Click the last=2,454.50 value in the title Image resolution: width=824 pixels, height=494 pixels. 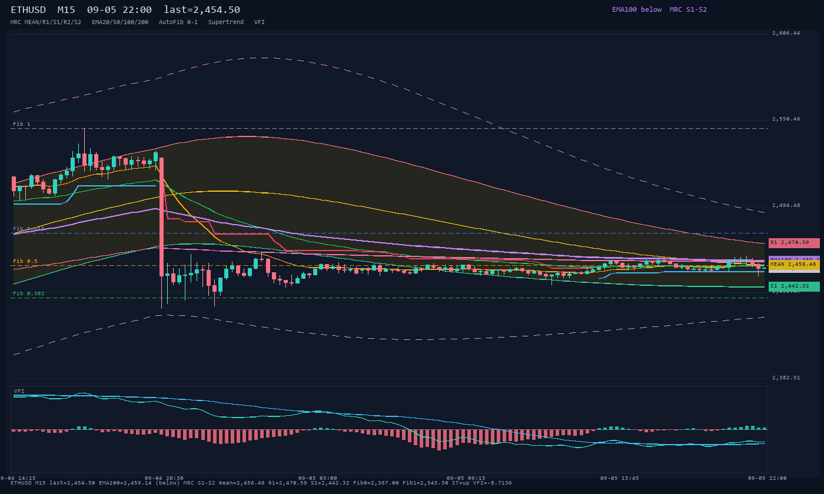point(202,10)
